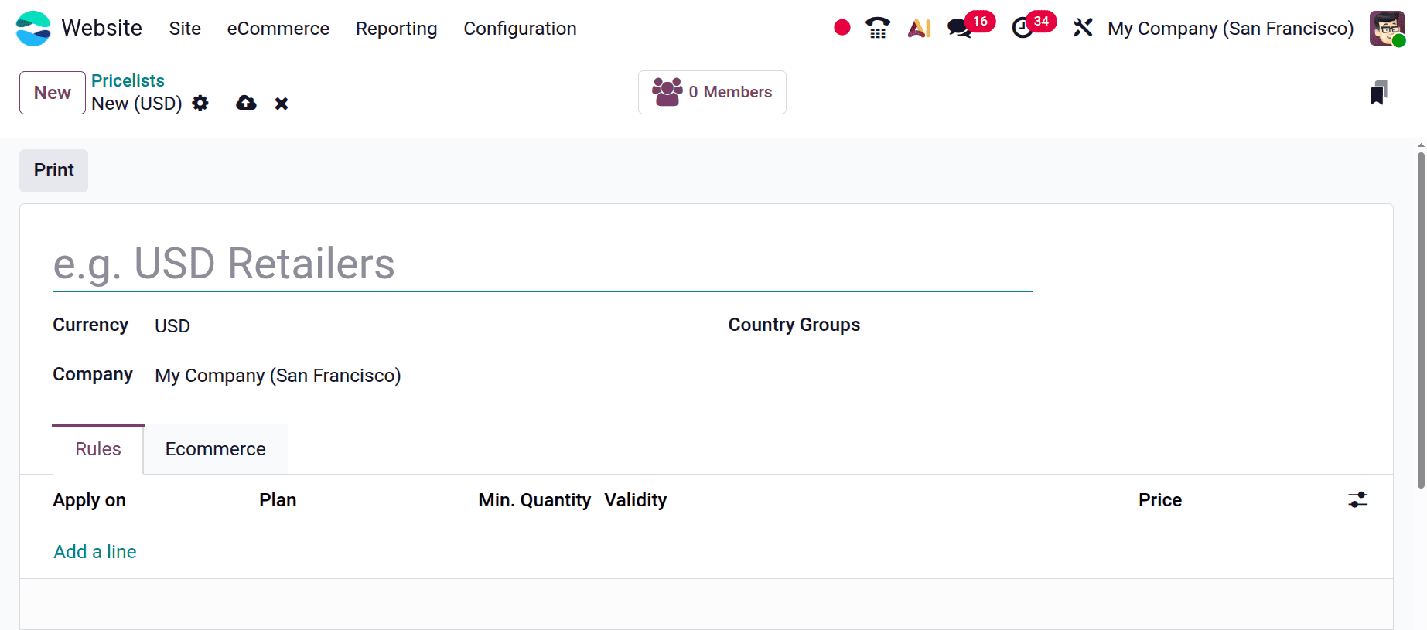Open the Reporting menu
1427x630 pixels.
pyautogui.click(x=397, y=29)
